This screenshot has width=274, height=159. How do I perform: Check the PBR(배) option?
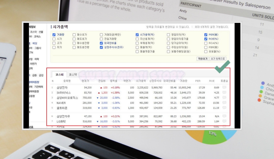206,47
